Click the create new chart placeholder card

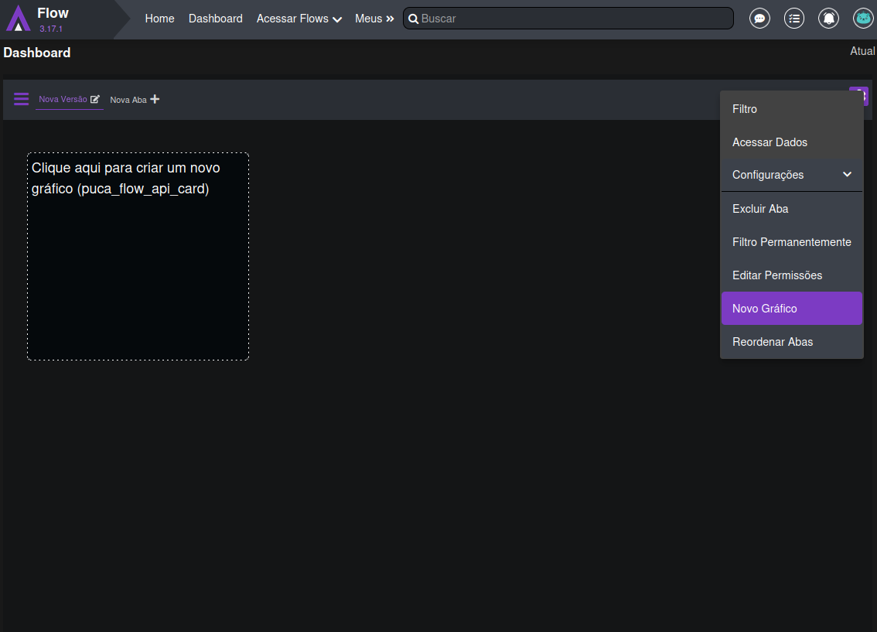click(138, 256)
